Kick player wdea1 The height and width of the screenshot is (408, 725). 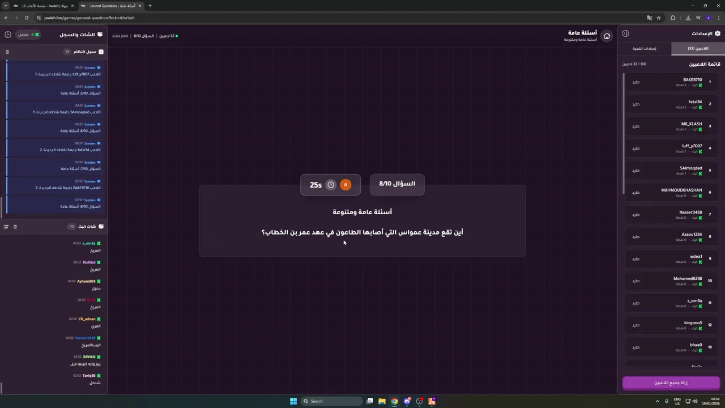(636, 259)
